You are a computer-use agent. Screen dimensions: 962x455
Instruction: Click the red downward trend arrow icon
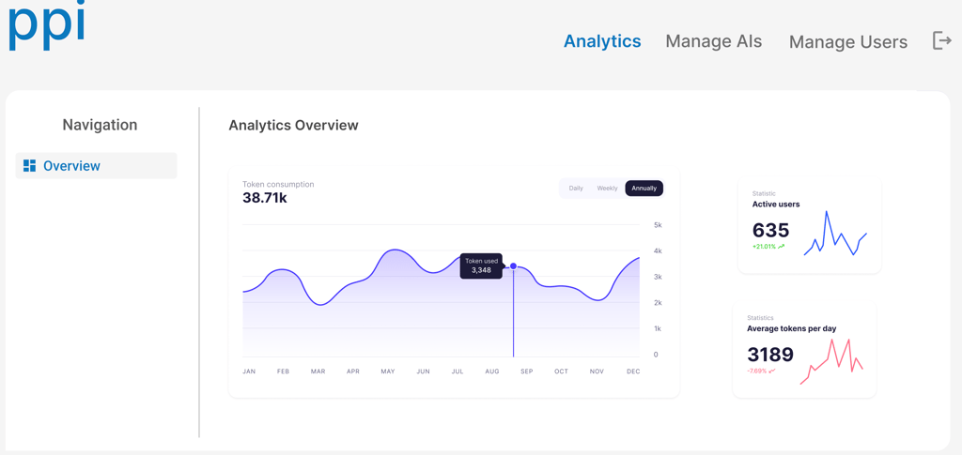click(772, 372)
